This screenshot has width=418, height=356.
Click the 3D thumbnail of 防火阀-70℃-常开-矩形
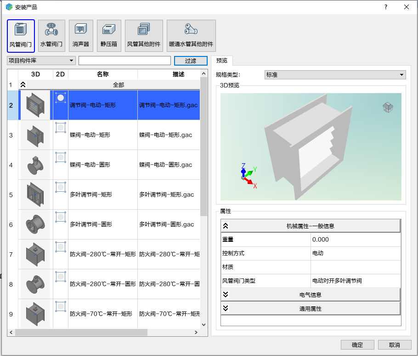[x=35, y=314]
